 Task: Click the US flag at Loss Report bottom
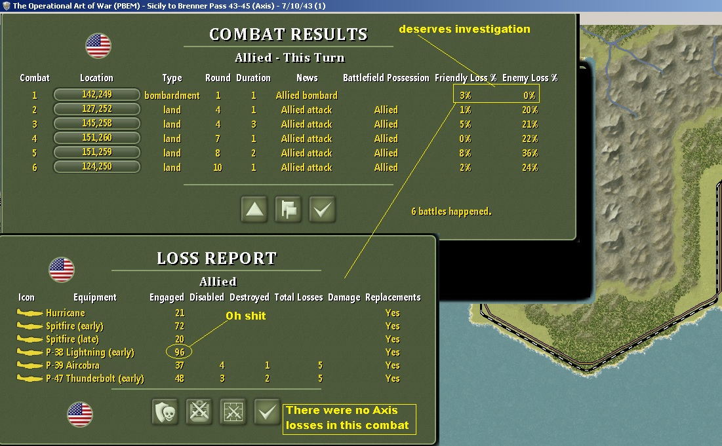[79, 415]
